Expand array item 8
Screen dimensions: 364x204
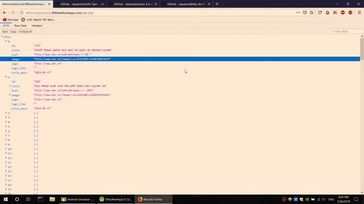tap(6, 140)
